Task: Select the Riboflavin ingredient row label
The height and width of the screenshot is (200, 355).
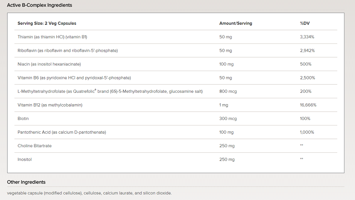Action: (x=67, y=50)
